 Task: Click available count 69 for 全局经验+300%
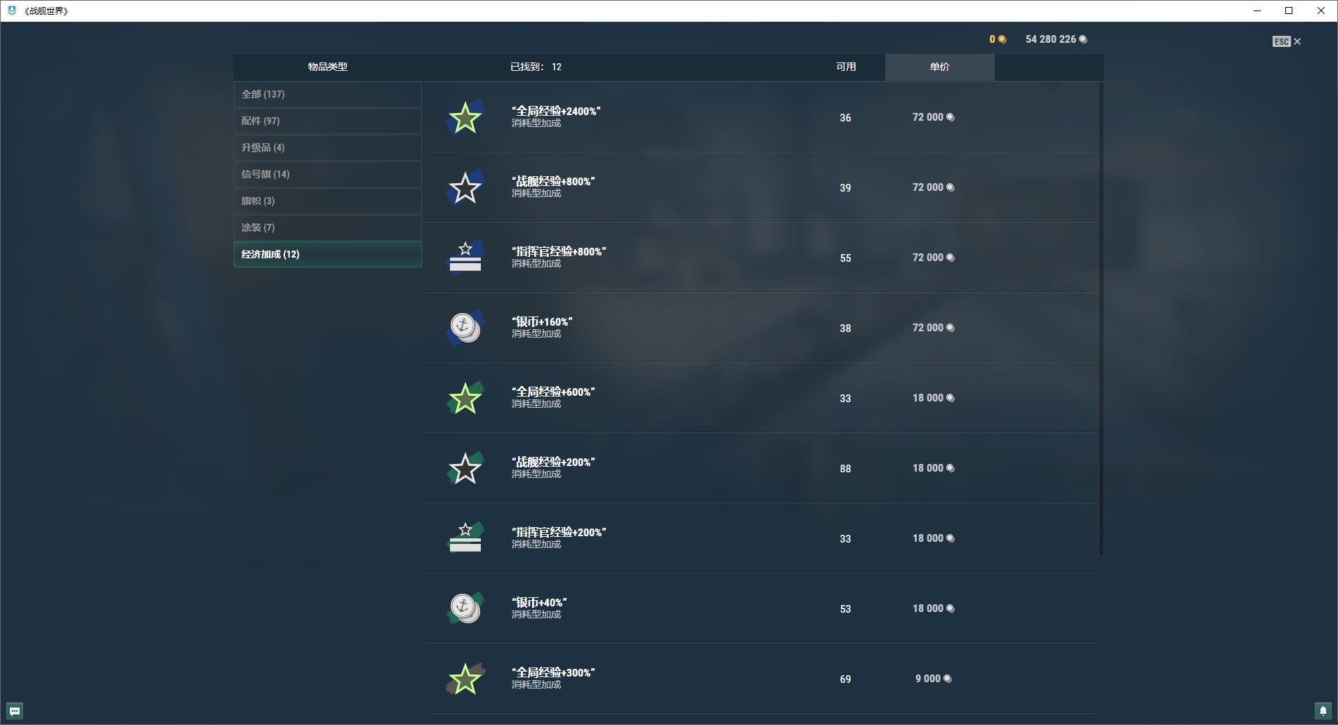(845, 679)
